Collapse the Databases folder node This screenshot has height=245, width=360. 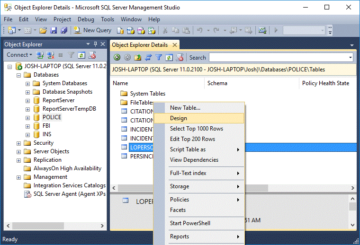[19, 75]
